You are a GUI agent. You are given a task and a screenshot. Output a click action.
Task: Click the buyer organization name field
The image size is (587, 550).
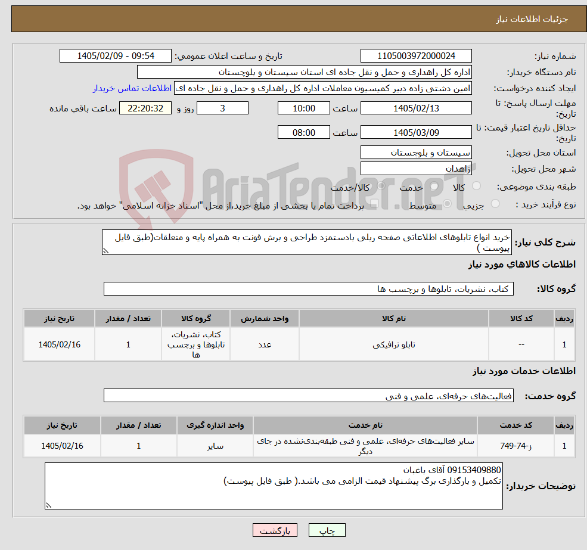pyautogui.click(x=305, y=72)
